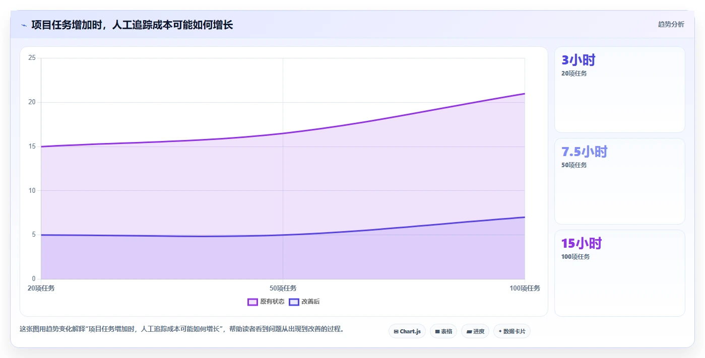Click the y-axis value 25
This screenshot has height=358, width=705.
pos(32,58)
